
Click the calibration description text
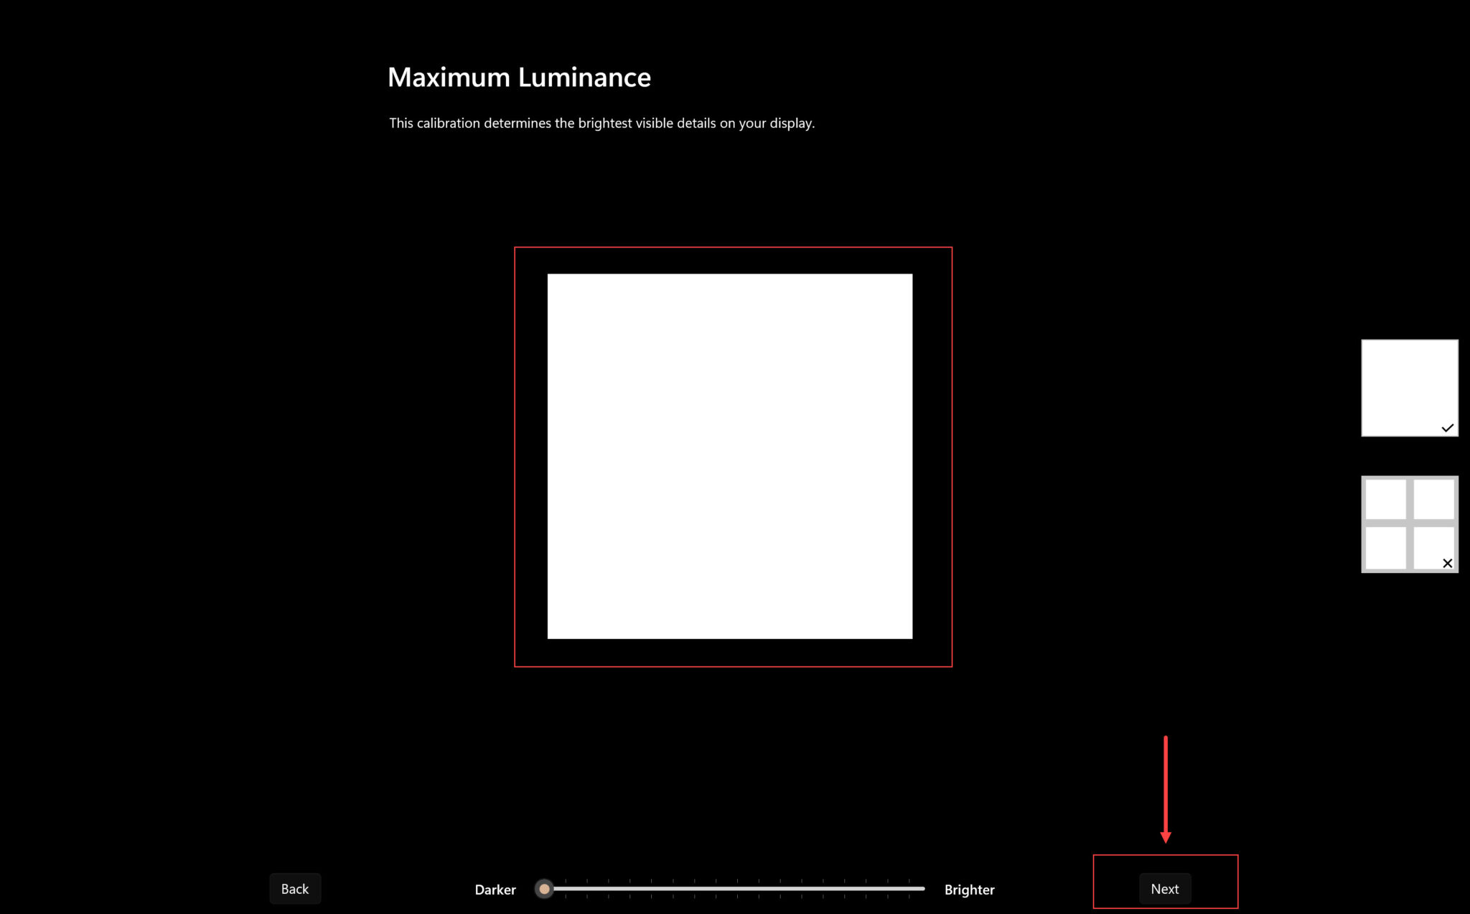pos(601,123)
